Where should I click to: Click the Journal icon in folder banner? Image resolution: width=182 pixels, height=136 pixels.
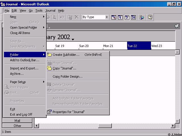[x=177, y=26]
